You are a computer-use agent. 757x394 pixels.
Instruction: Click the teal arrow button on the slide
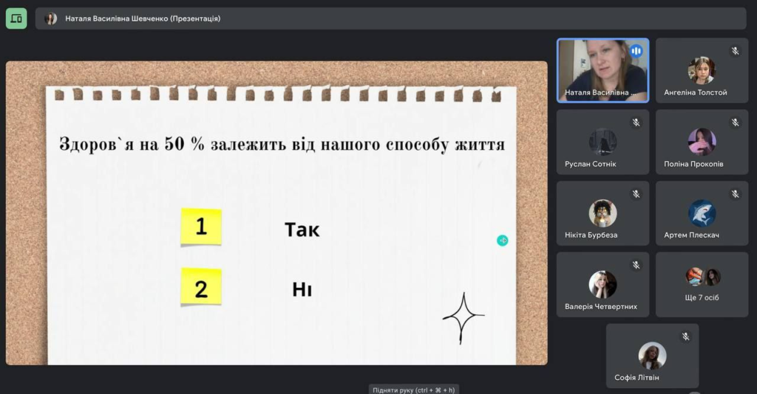coord(503,241)
